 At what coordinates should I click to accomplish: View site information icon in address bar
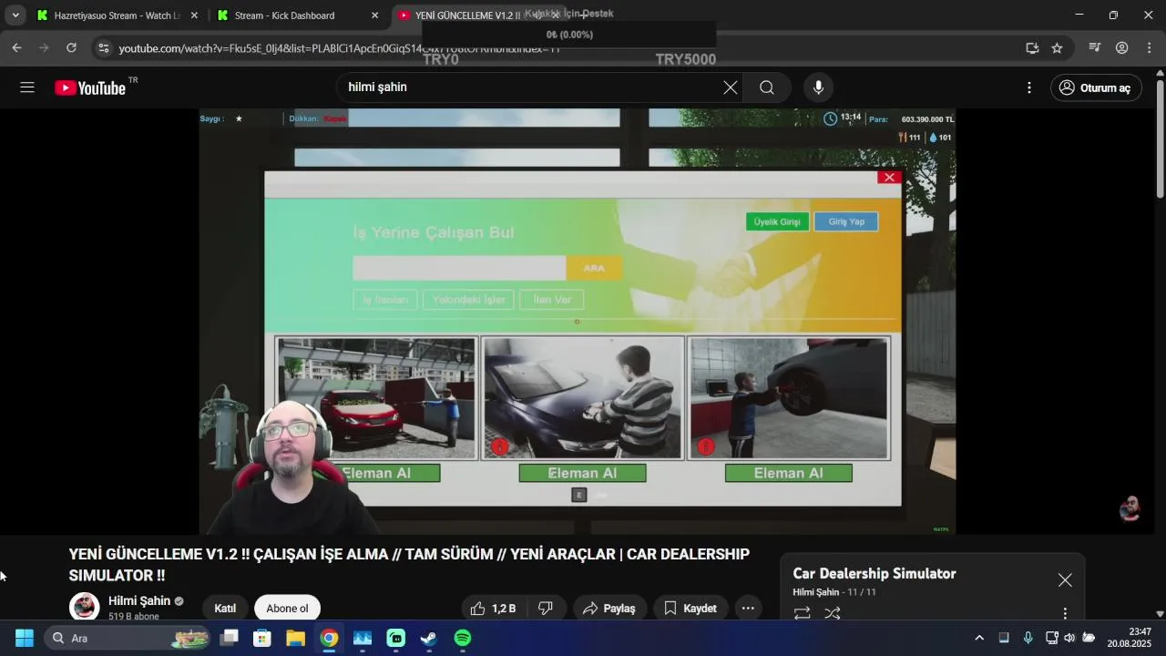click(103, 47)
